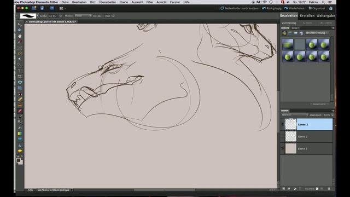The height and width of the screenshot is (197, 350).
Task: Click the new layer icon in layers panel
Action: [x=283, y=189]
